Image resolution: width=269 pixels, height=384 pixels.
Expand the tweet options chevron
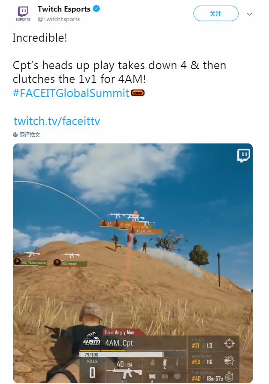[249, 14]
